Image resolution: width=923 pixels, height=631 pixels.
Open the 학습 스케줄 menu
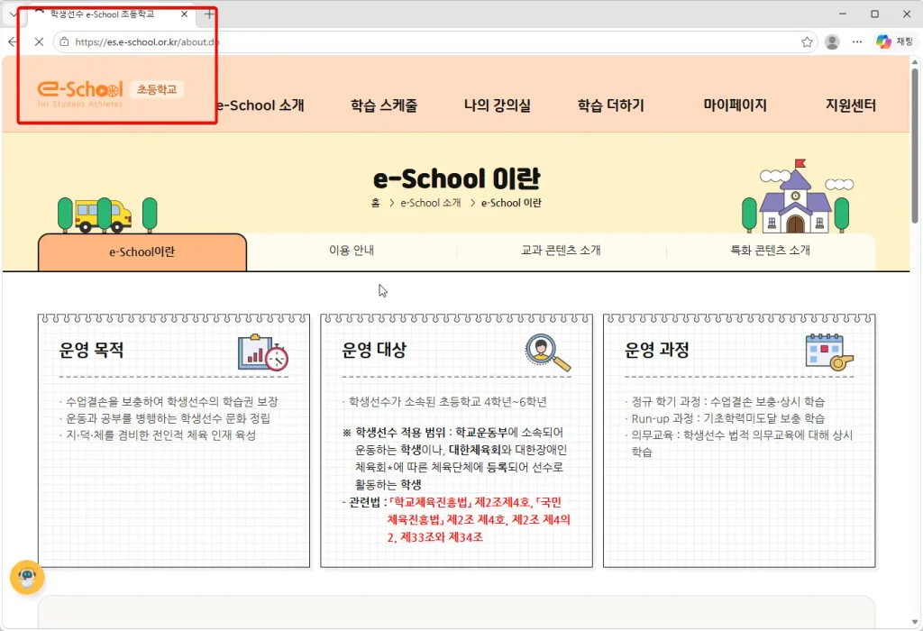pyautogui.click(x=384, y=105)
